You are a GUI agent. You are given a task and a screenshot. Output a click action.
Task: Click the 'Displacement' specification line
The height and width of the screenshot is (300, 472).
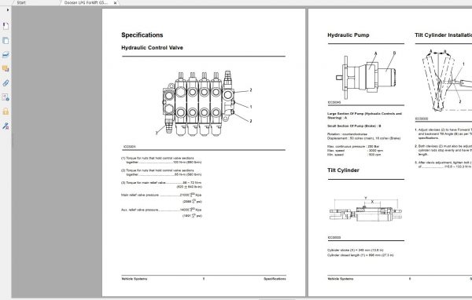364,138
